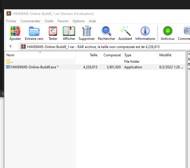
Task: Open the Favoris menu
Action: [x=63, y=21]
